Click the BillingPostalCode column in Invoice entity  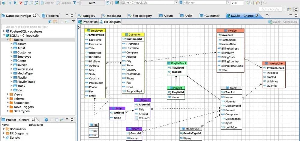230,66
